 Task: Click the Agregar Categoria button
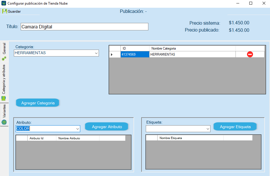tap(38, 103)
